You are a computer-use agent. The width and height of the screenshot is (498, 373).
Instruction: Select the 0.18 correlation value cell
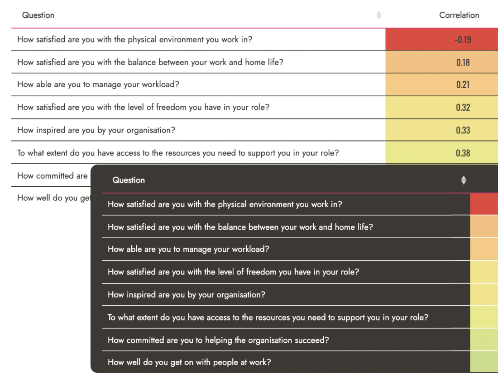pyautogui.click(x=463, y=62)
